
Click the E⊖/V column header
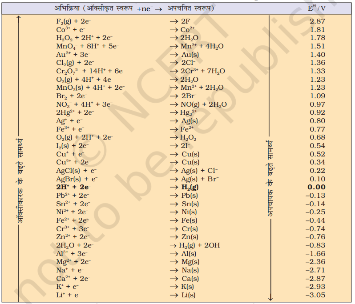316,8
